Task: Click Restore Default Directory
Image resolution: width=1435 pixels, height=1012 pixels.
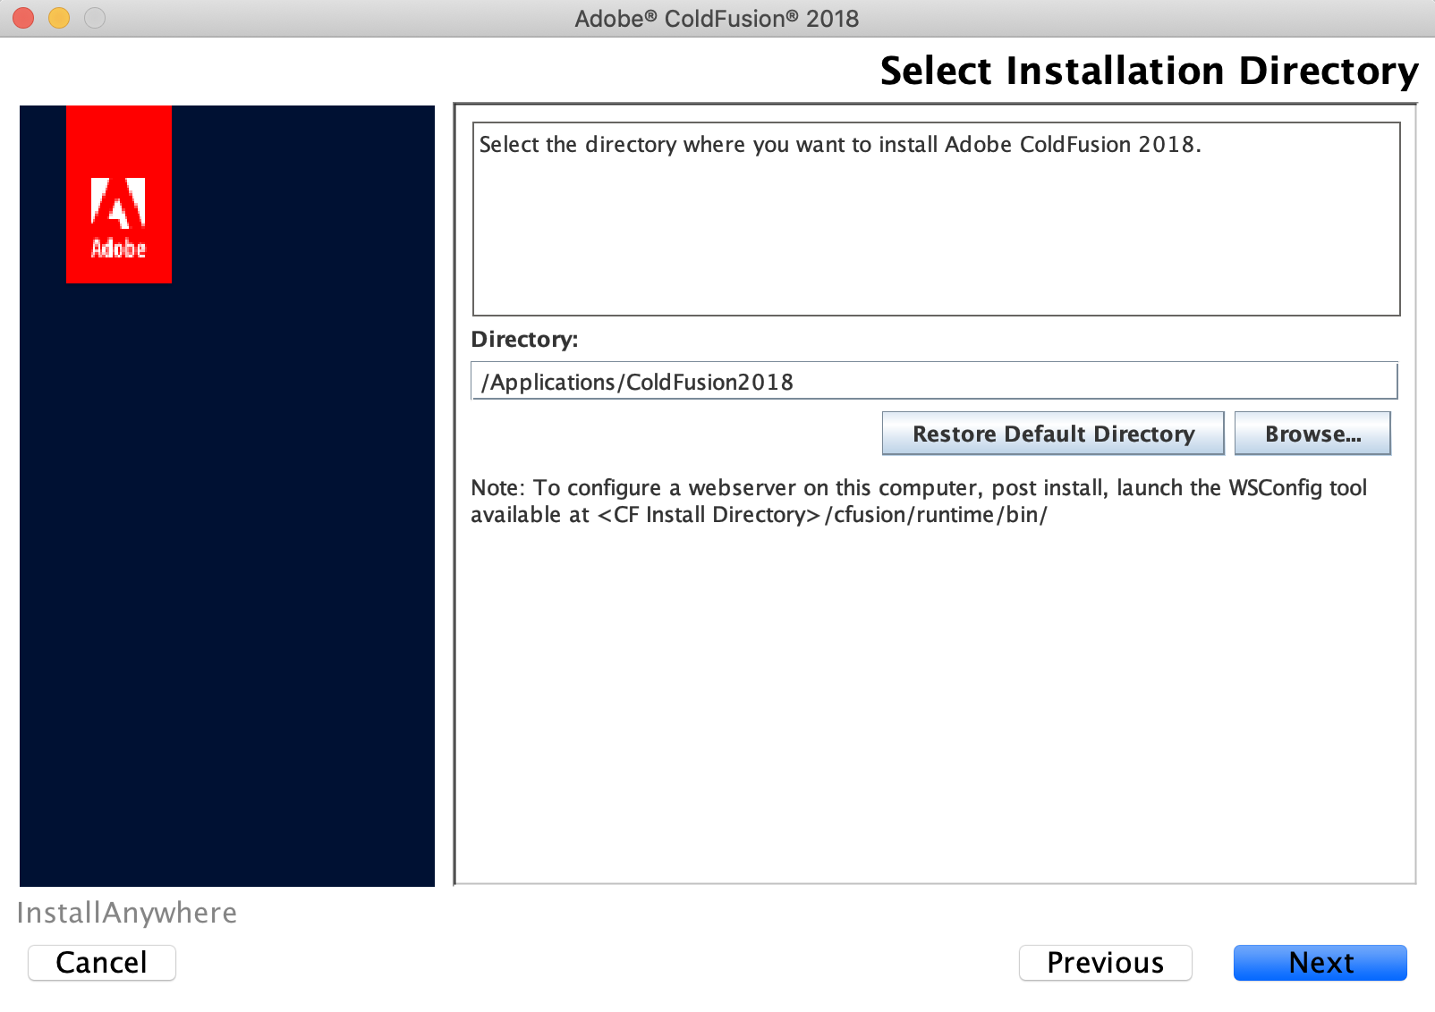Action: 1053,434
